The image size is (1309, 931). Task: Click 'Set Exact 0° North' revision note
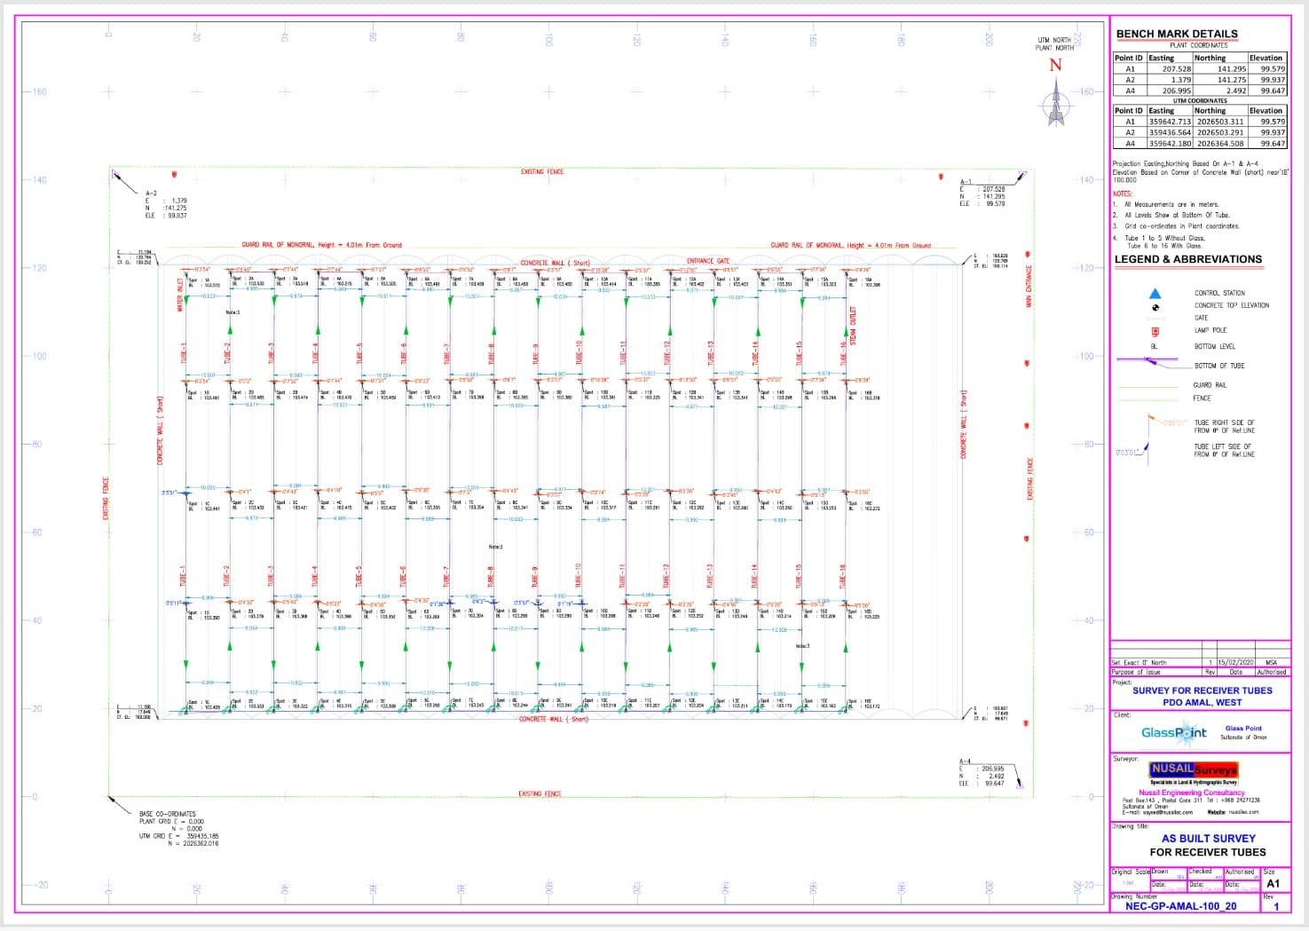1139,663
